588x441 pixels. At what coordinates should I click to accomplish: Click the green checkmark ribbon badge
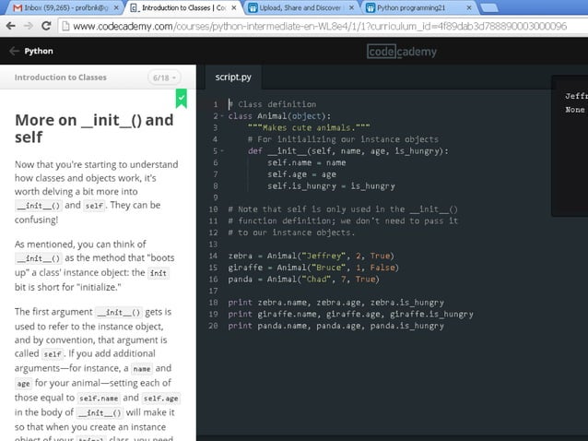(x=182, y=99)
